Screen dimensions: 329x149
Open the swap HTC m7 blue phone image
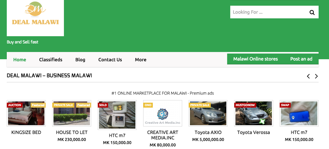point(299,113)
